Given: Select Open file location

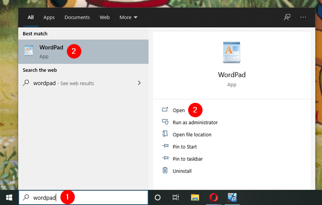Looking at the screenshot, I should (x=192, y=134).
